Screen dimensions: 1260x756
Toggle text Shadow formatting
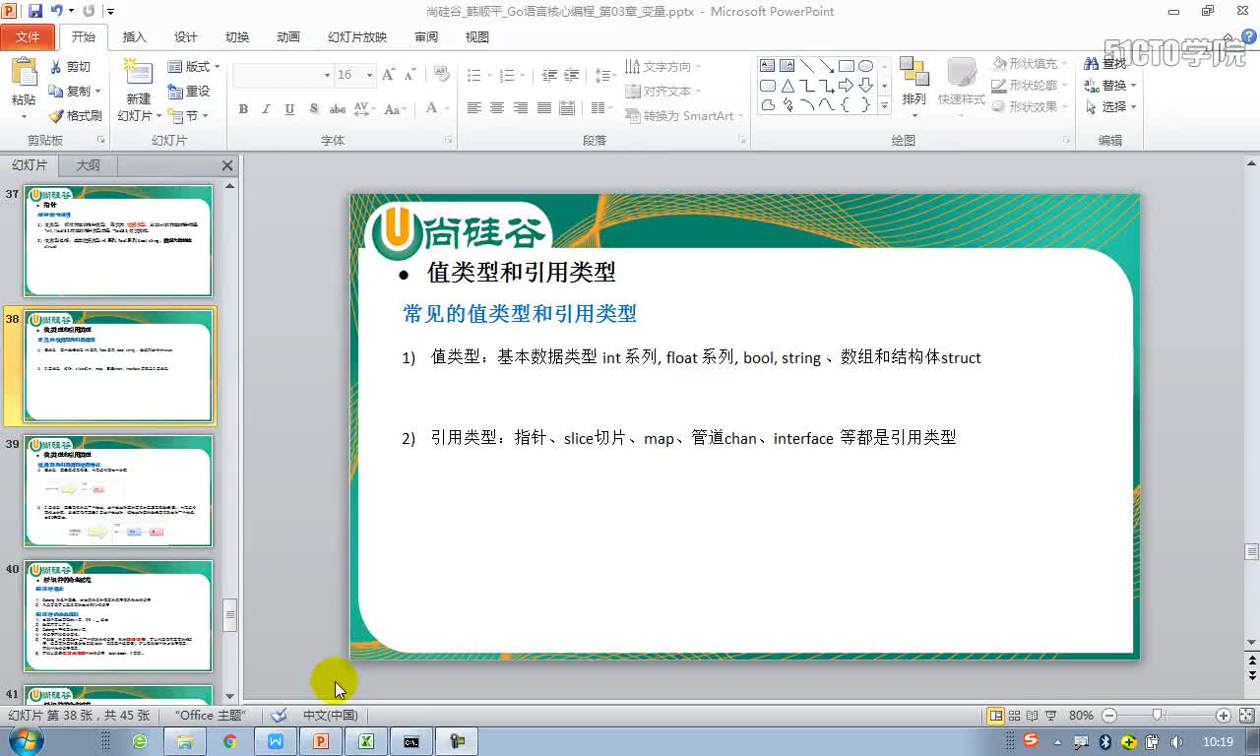point(314,109)
